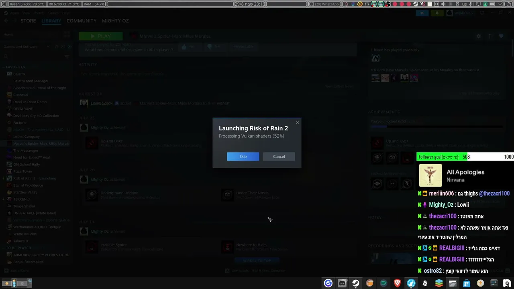This screenshot has height=289, width=514.
Task: Select Pizza Tower in the library list
Action: tap(22, 171)
